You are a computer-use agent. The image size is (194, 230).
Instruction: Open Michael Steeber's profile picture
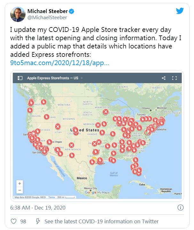click(x=18, y=14)
